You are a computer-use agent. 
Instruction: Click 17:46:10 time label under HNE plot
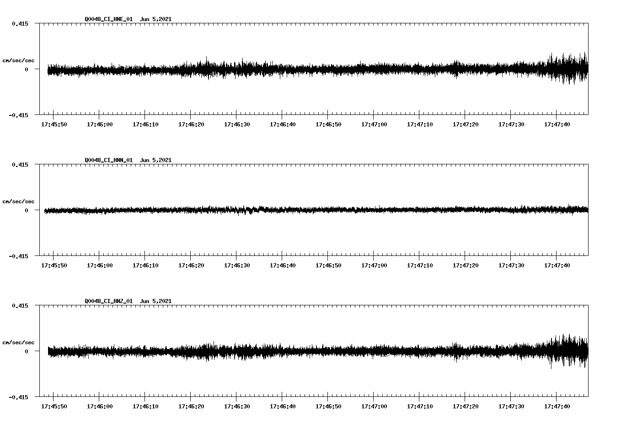pos(145,125)
